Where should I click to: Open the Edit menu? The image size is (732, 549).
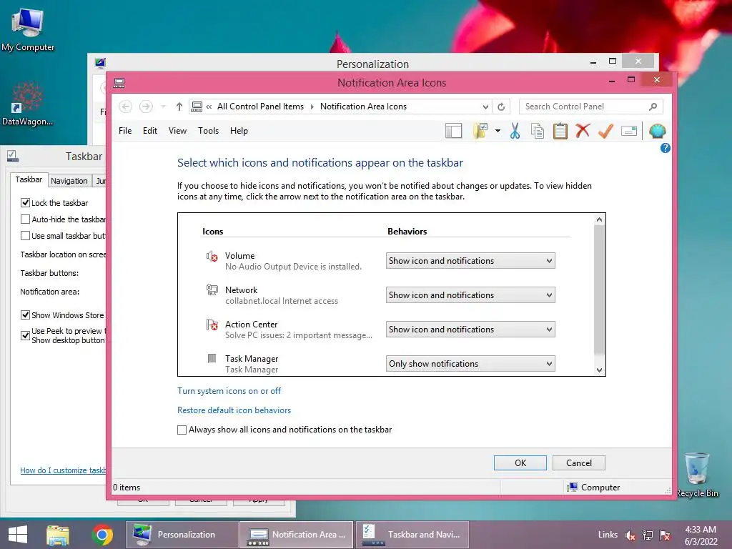click(150, 131)
